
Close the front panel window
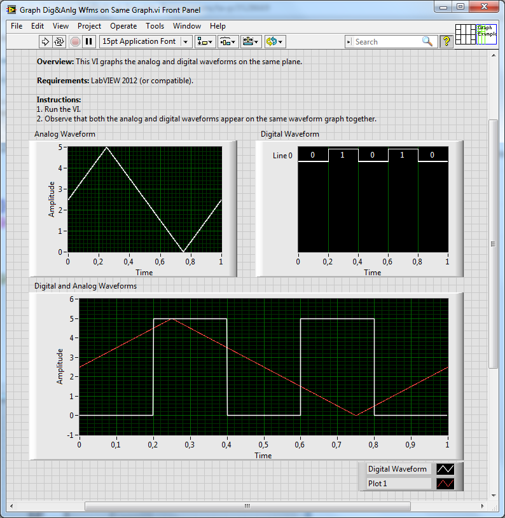(484, 6)
